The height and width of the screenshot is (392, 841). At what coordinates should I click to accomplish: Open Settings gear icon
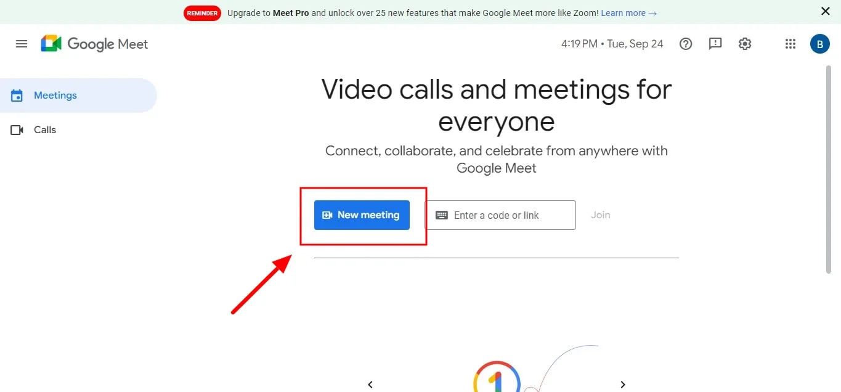[x=745, y=44]
